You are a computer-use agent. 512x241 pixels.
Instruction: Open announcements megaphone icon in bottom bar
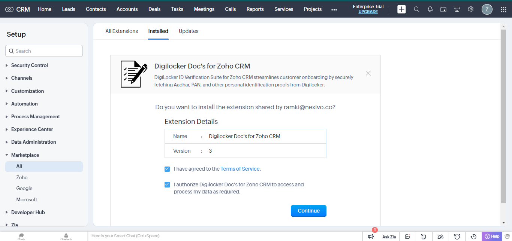pos(371,237)
